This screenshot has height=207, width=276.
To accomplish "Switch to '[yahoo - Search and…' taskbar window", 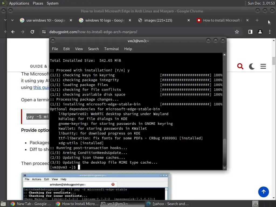I will pos(168,204).
